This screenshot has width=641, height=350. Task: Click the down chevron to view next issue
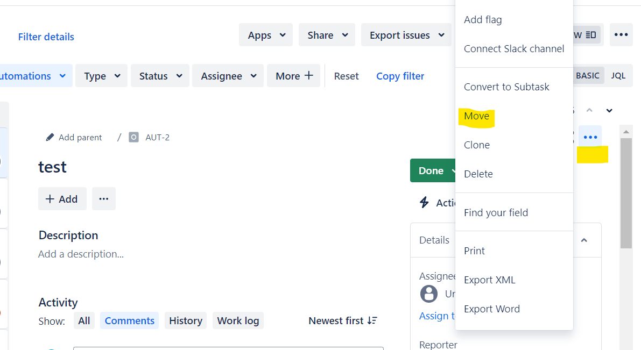(x=609, y=110)
